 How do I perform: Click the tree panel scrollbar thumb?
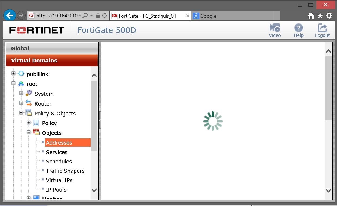click(x=94, y=116)
